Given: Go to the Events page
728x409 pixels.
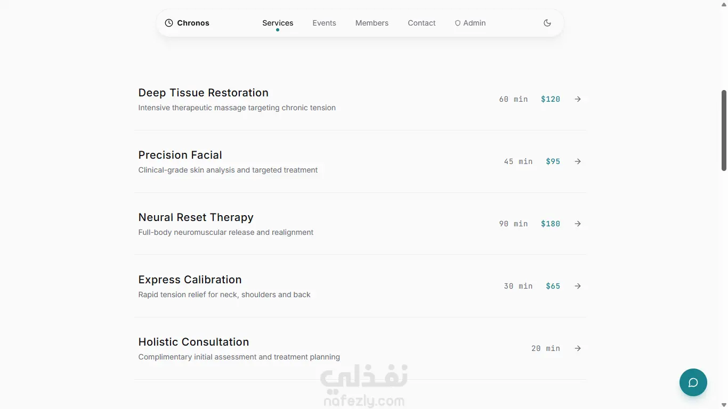Looking at the screenshot, I should 324,23.
